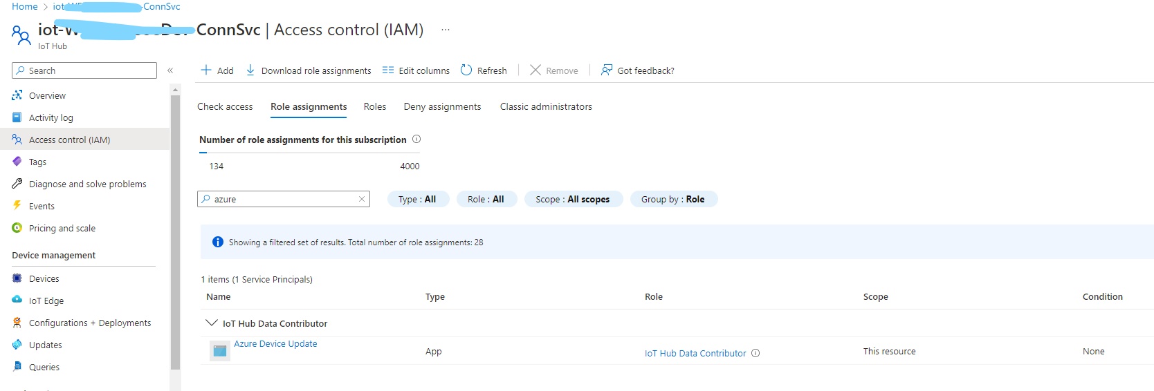Open the ellipsis more options menu
This screenshot has height=391, width=1154.
click(x=446, y=30)
